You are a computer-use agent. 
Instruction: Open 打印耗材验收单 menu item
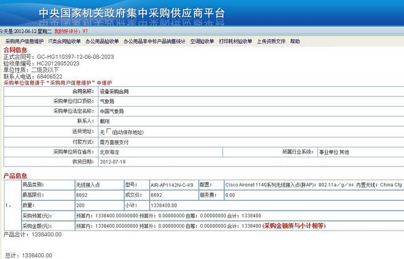pos(236,41)
